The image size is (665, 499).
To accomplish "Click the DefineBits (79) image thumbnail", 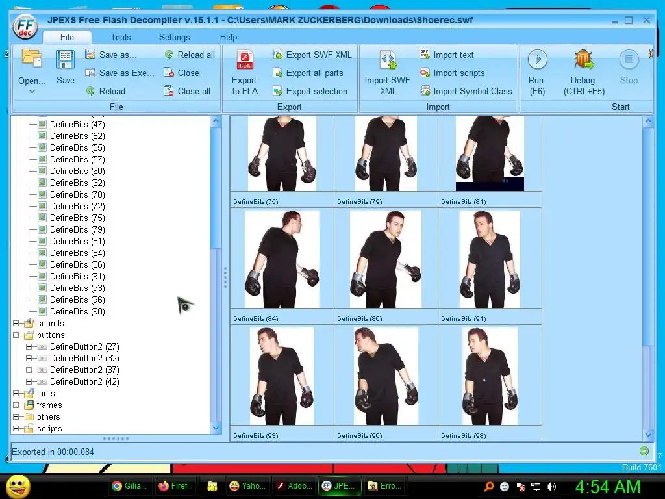I will [x=386, y=153].
